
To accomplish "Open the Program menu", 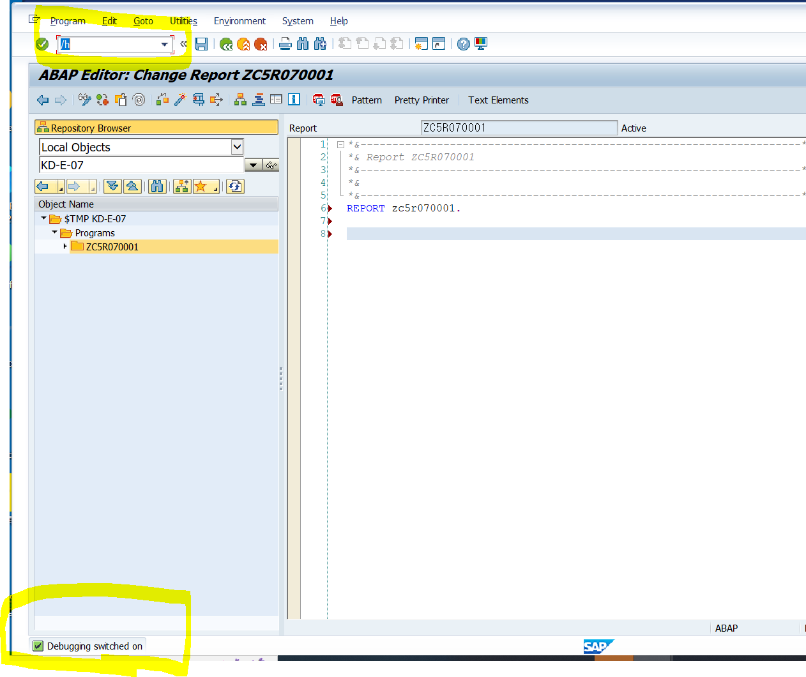I will [68, 21].
